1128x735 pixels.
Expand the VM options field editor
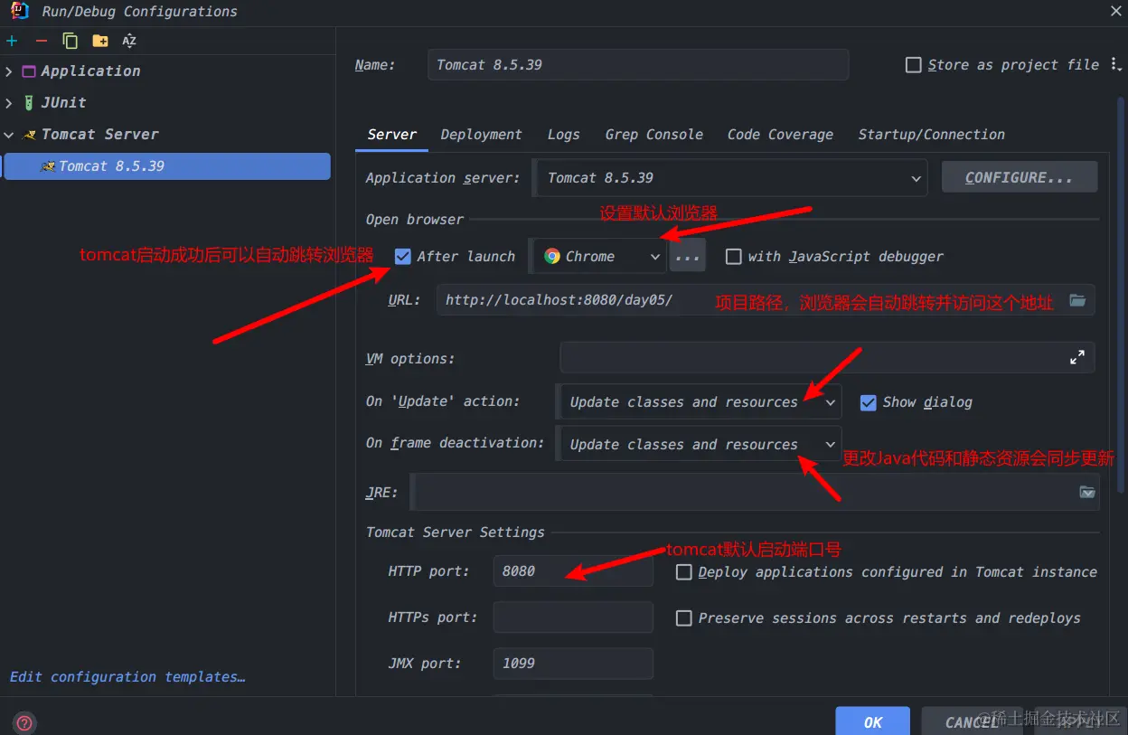[1077, 358]
